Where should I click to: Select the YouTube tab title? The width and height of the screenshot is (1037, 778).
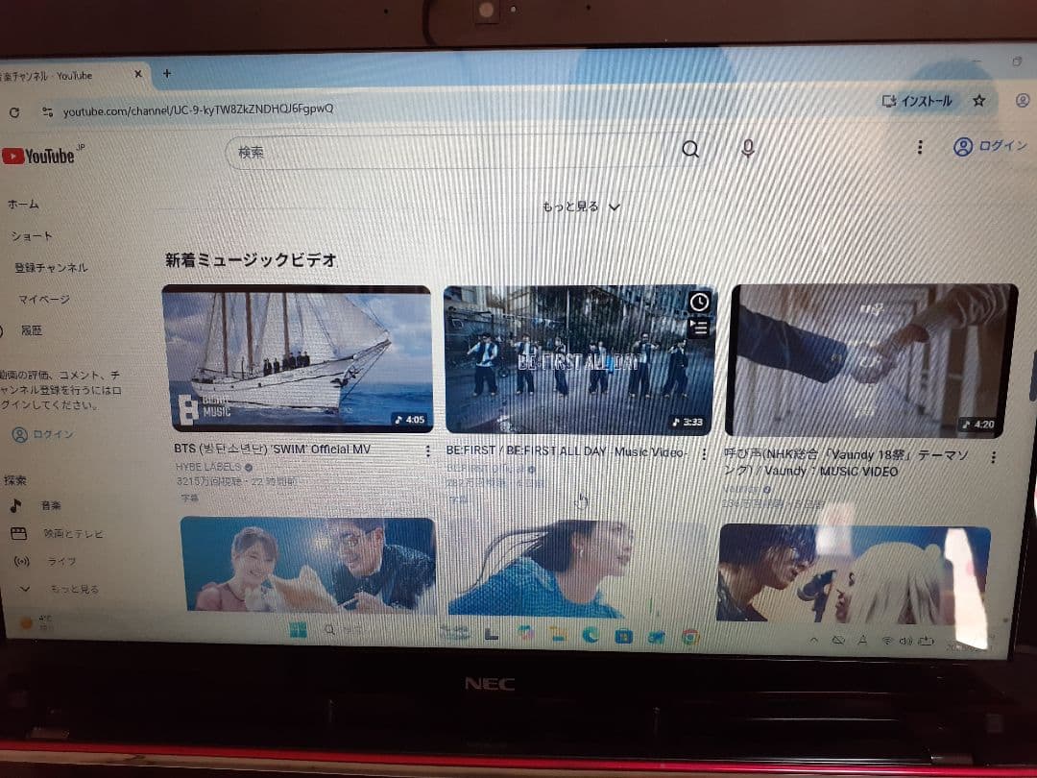click(46, 76)
